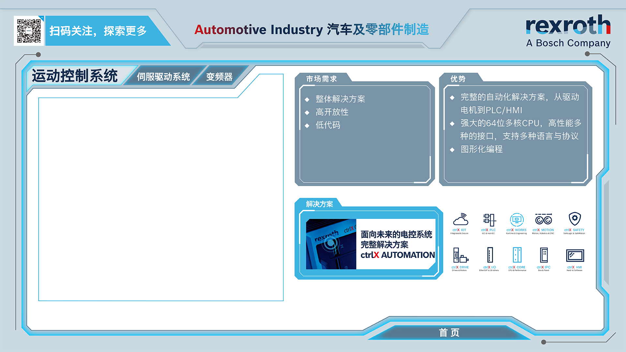Viewport: 626px width, 352px height.
Task: Select the 高开放性 bullet text
Action: click(332, 112)
